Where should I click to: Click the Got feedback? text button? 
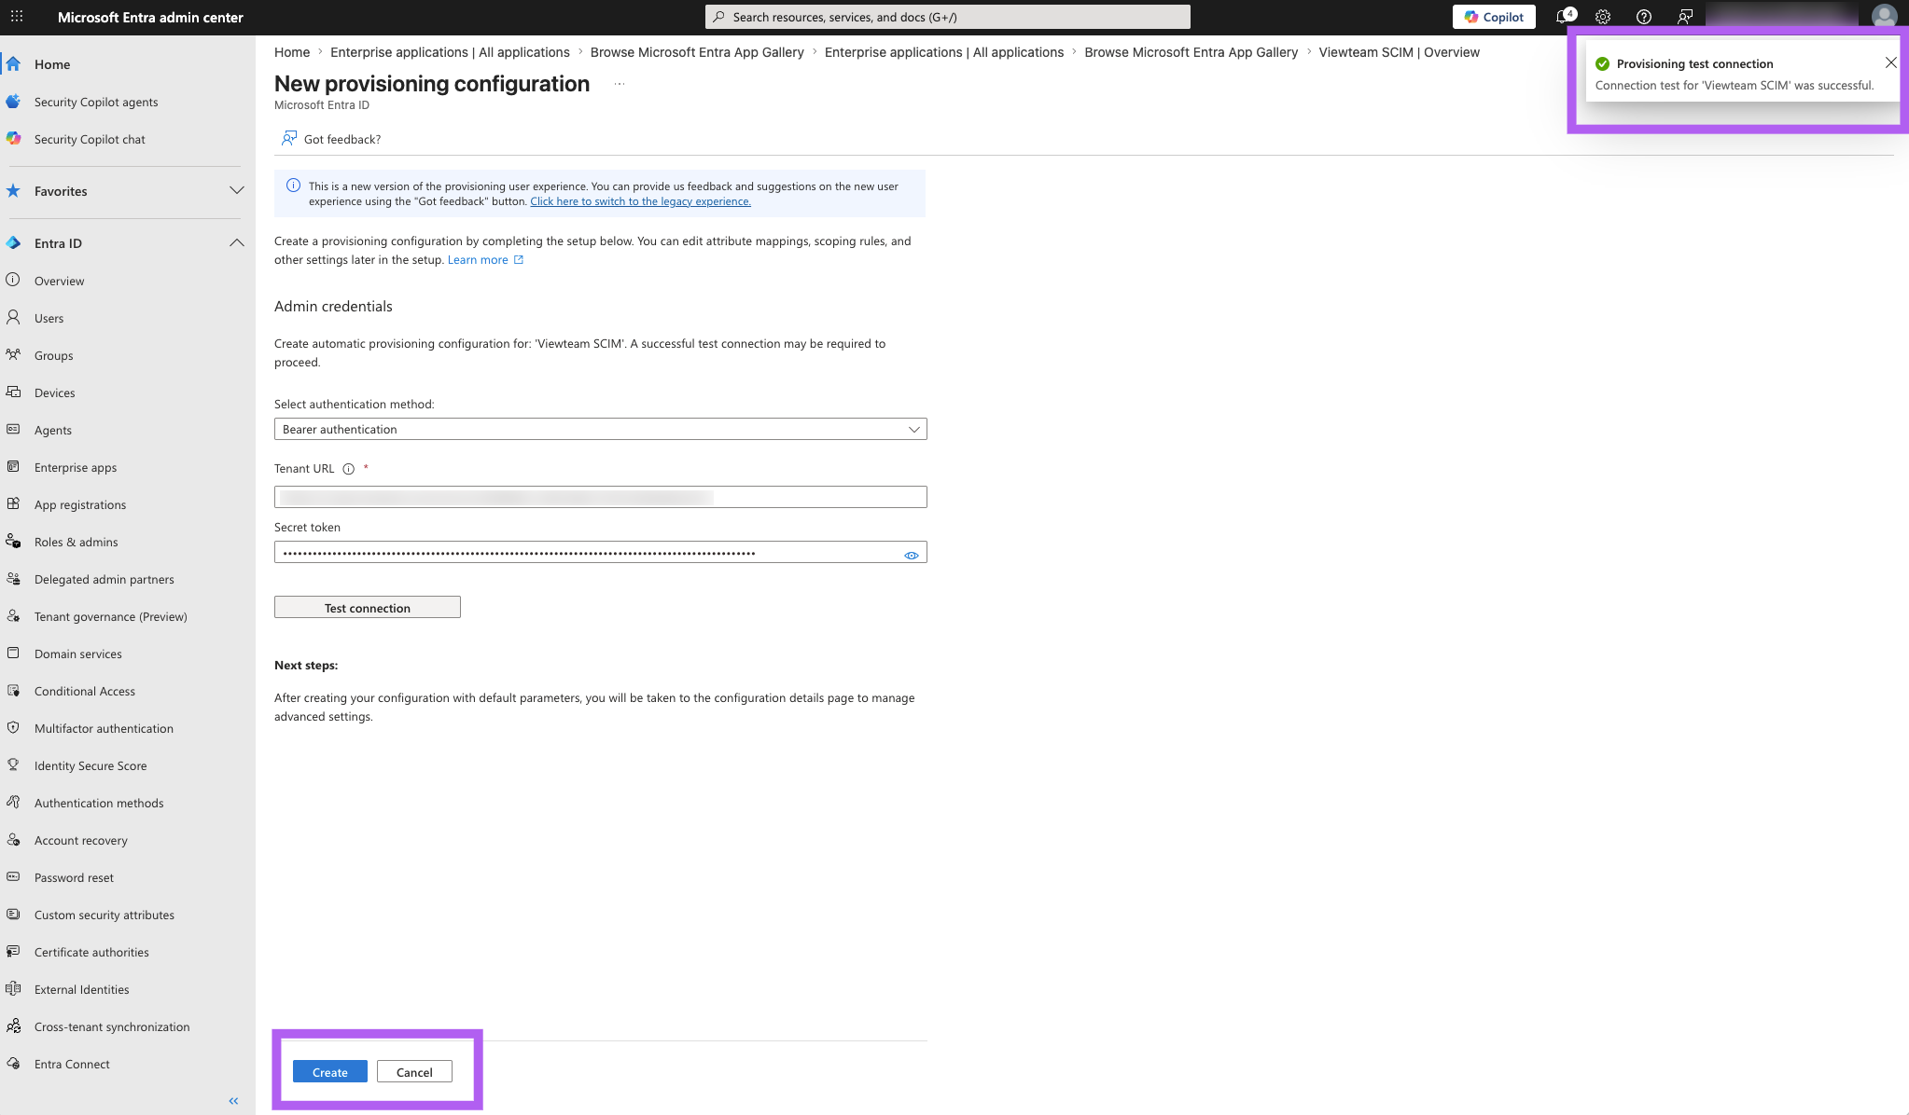(342, 139)
